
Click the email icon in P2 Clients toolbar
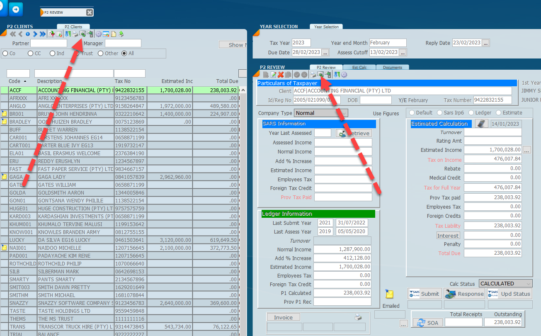(x=82, y=34)
